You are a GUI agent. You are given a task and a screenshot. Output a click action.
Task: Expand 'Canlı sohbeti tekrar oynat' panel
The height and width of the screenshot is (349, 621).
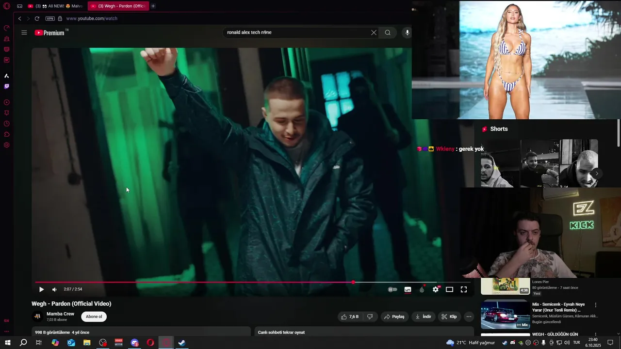[x=364, y=332]
